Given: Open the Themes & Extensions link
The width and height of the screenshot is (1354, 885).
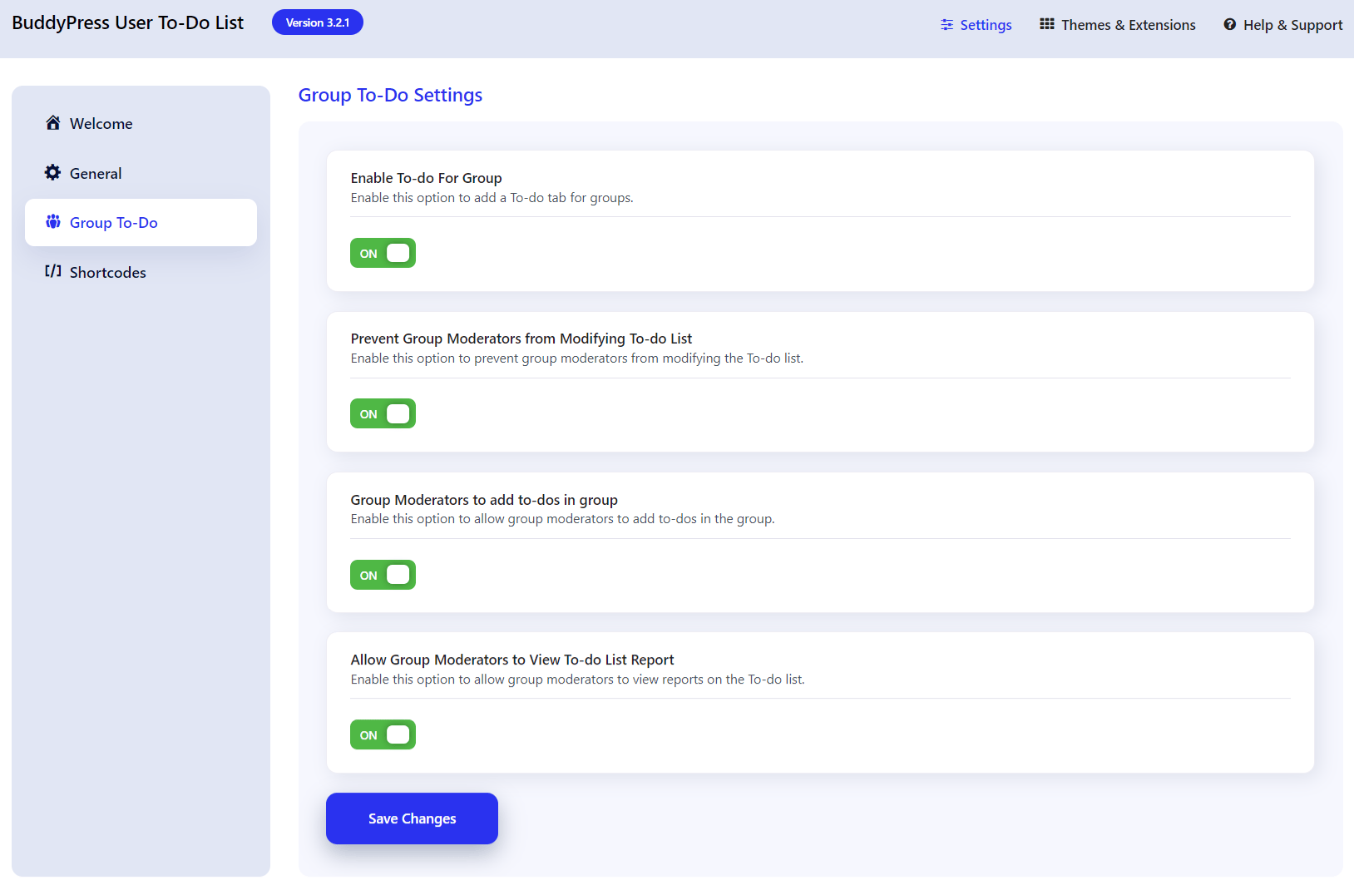Looking at the screenshot, I should pos(1128,25).
